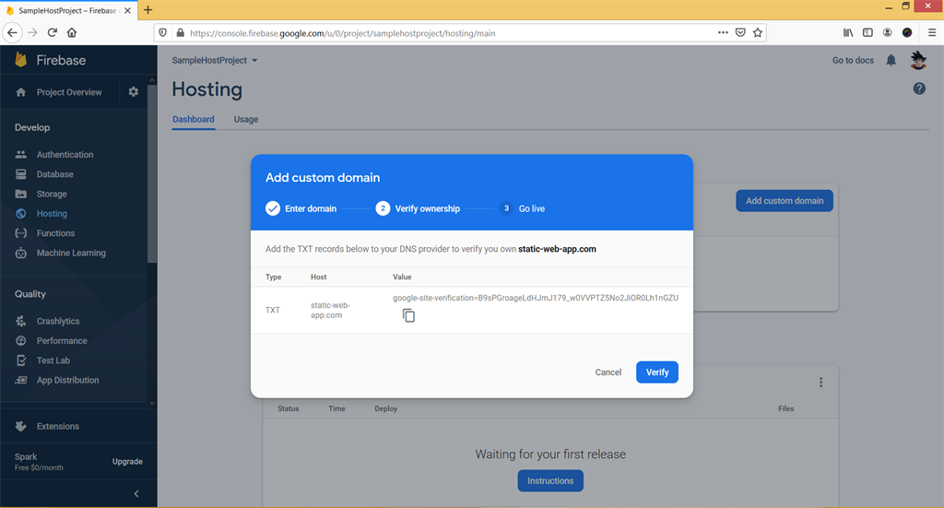This screenshot has width=944, height=508.
Task: Open Firefox hamburger menu
Action: click(x=931, y=32)
